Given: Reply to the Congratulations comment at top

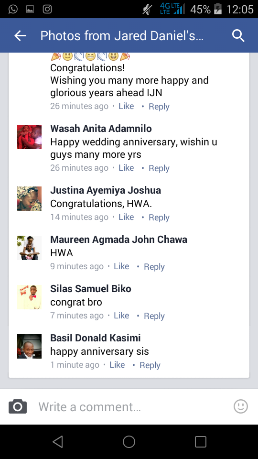Looking at the screenshot, I should click(x=159, y=107).
